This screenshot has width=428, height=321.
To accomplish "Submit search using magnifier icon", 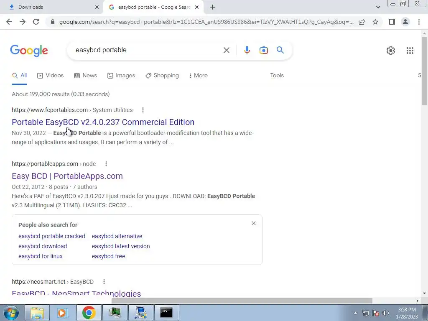I will [x=280, y=50].
